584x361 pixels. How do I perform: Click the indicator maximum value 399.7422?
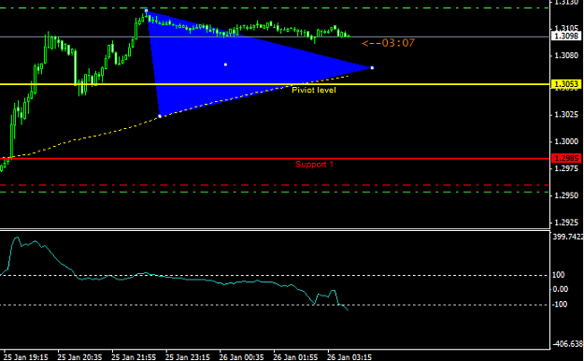click(x=568, y=237)
